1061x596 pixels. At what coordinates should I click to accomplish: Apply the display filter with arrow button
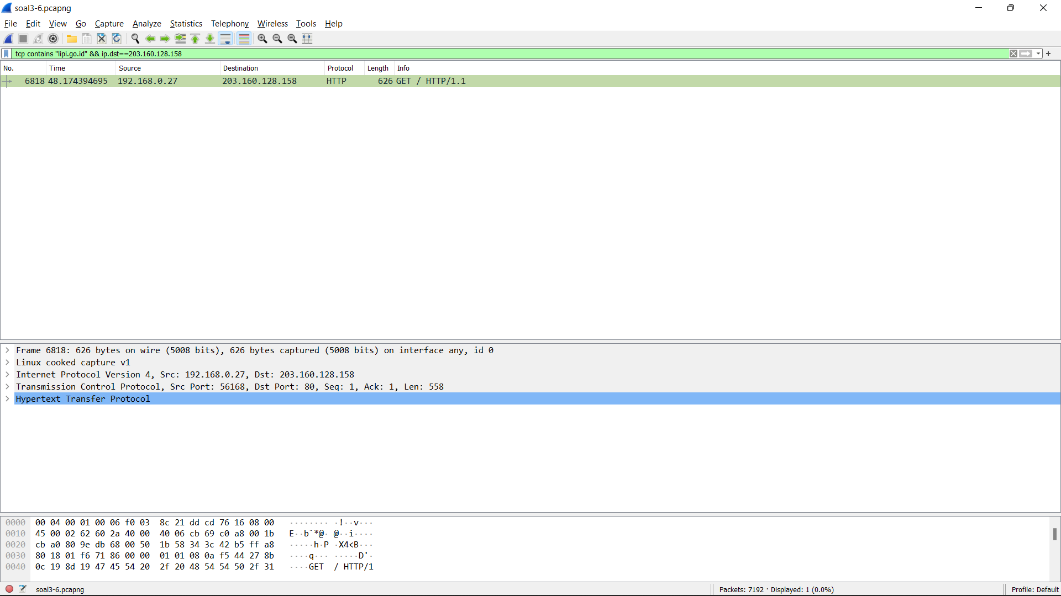(x=1027, y=54)
